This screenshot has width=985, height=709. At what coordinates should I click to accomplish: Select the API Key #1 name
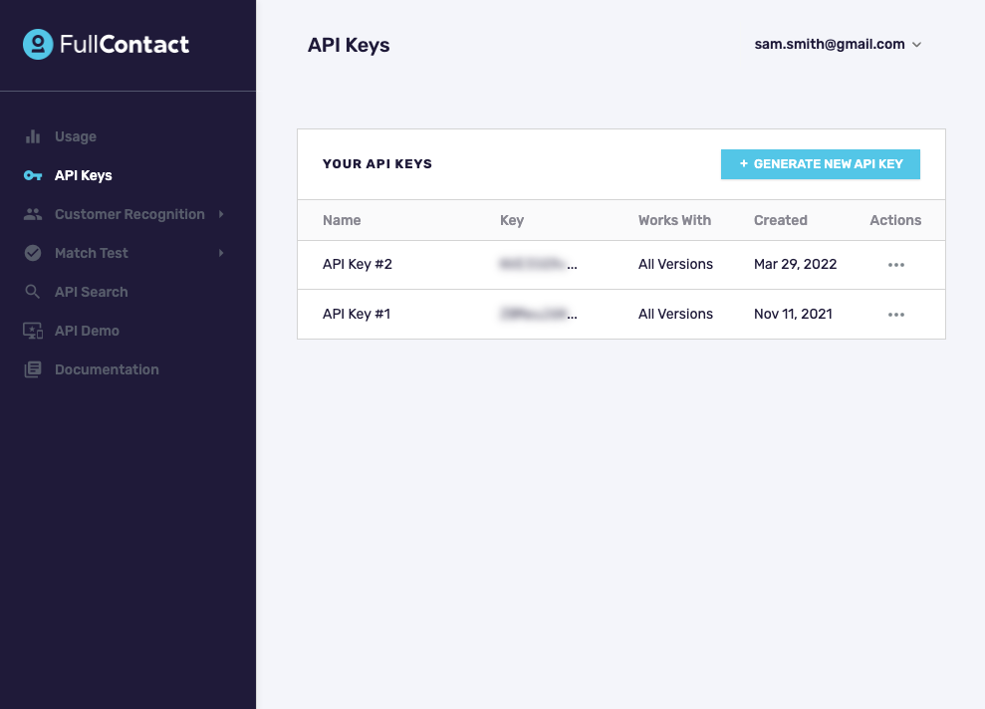(357, 314)
